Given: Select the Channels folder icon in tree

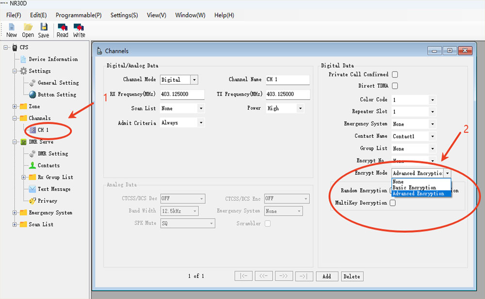Looking at the screenshot, I should tap(23, 118).
